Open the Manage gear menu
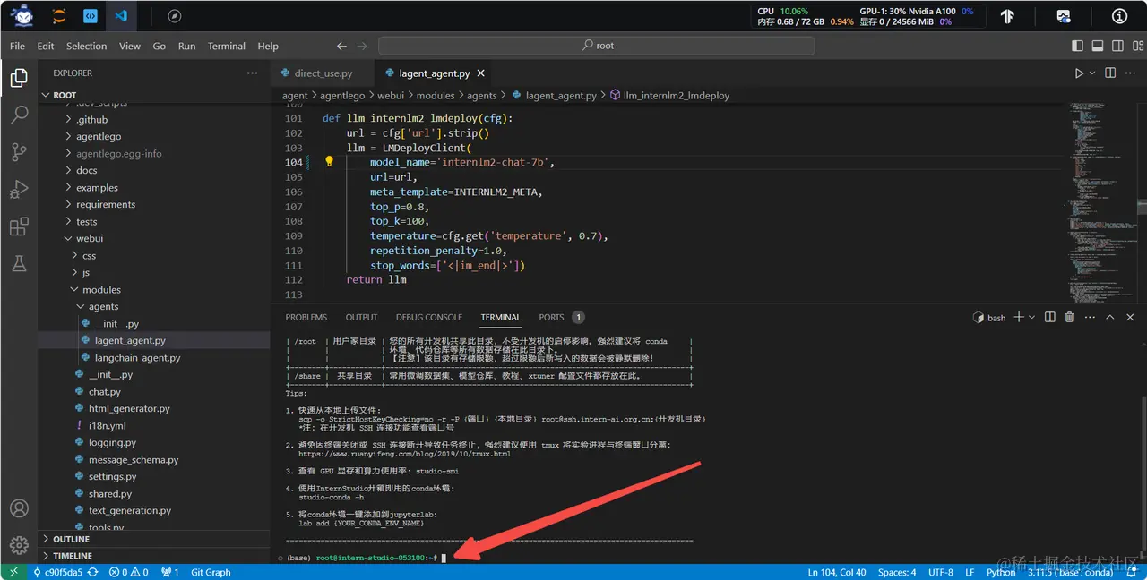Image resolution: width=1147 pixels, height=580 pixels. (19, 544)
